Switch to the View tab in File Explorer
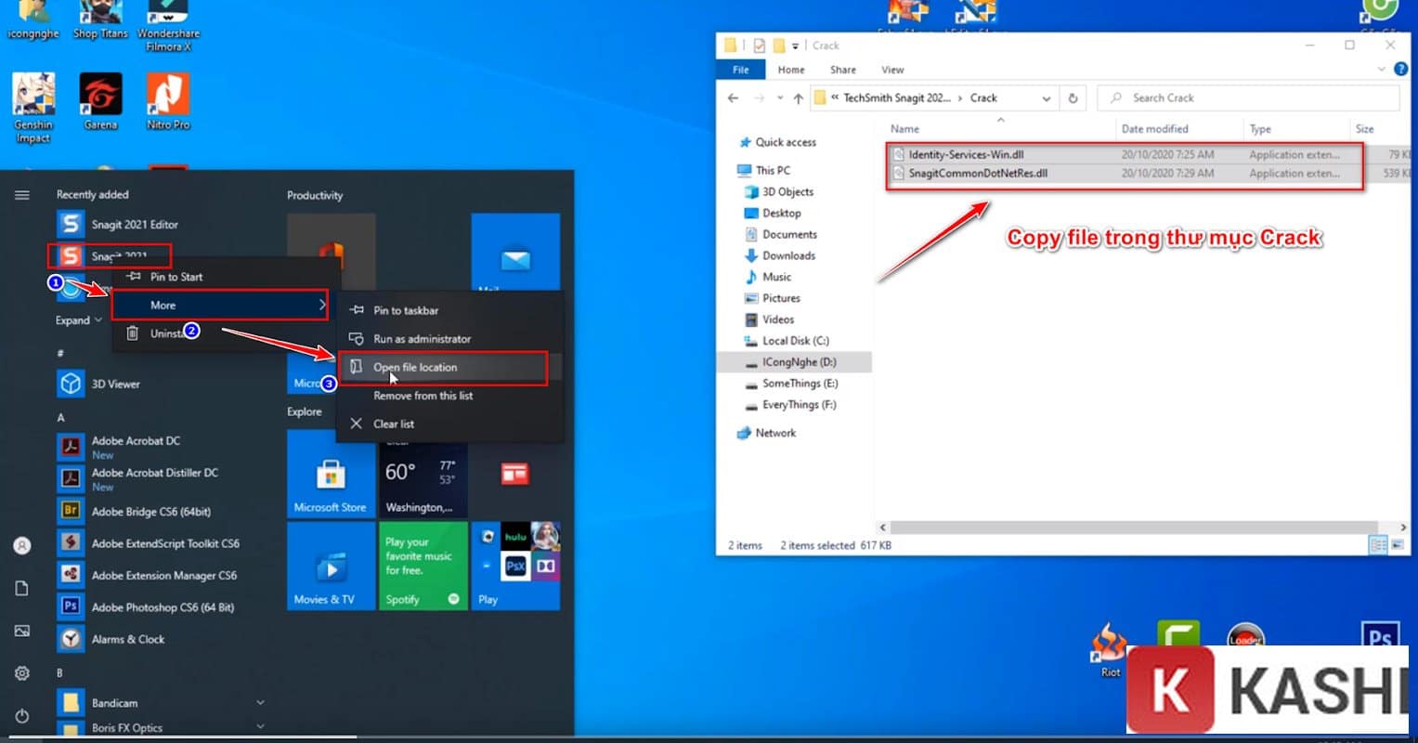The height and width of the screenshot is (743, 1418). click(892, 69)
